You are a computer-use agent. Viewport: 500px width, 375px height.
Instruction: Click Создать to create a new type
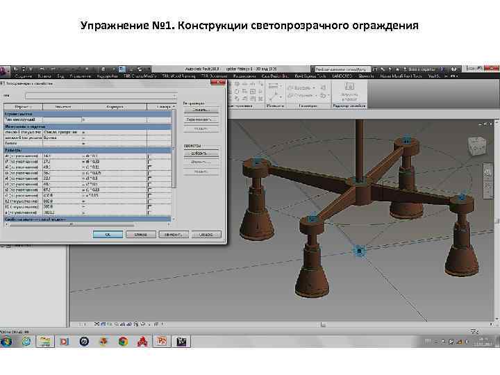tap(201, 110)
